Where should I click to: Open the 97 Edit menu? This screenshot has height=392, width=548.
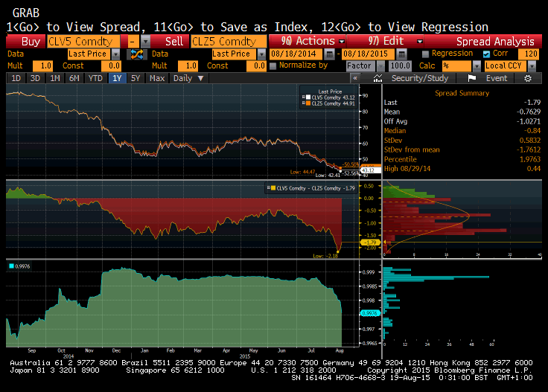click(386, 41)
